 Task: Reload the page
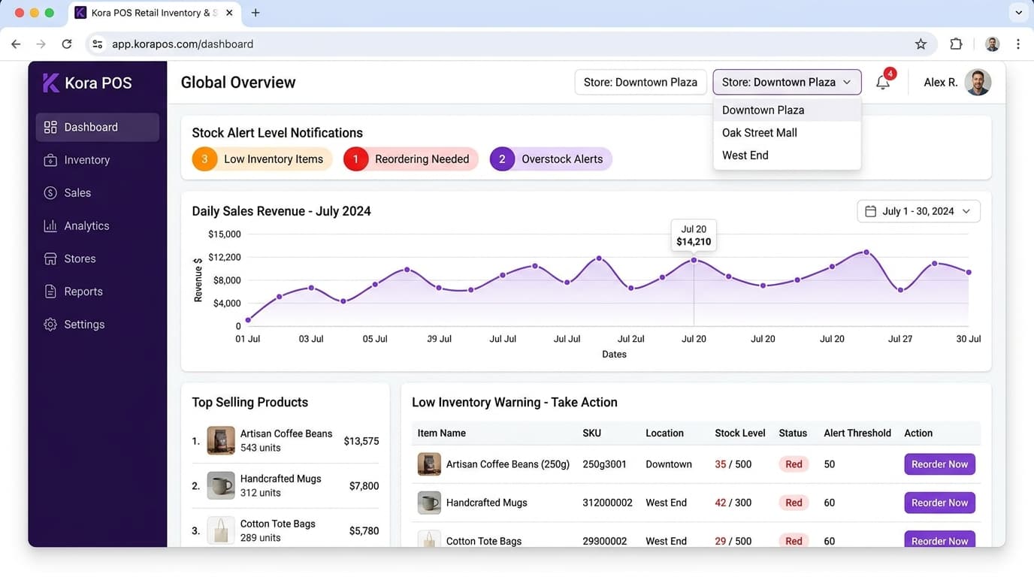67,44
